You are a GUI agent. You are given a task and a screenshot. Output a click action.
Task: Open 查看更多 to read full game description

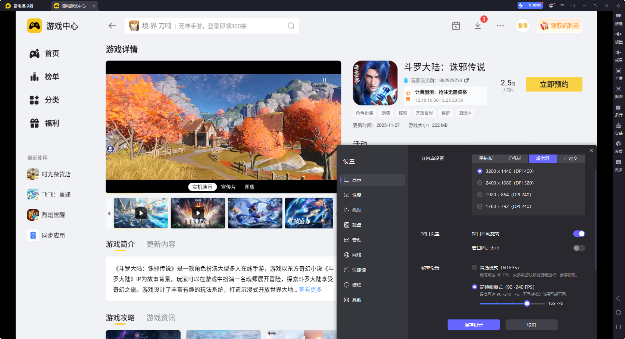tap(310, 289)
